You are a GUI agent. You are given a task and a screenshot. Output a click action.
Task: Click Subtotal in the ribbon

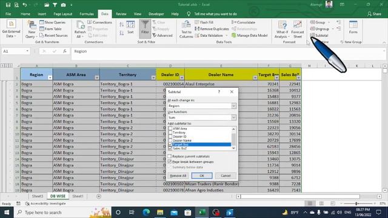319,35
